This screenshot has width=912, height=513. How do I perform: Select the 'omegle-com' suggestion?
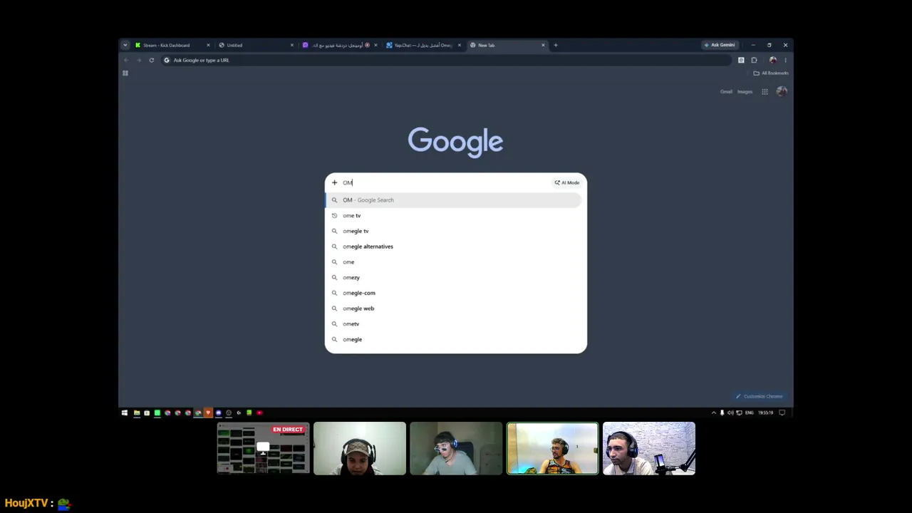pyautogui.click(x=453, y=293)
